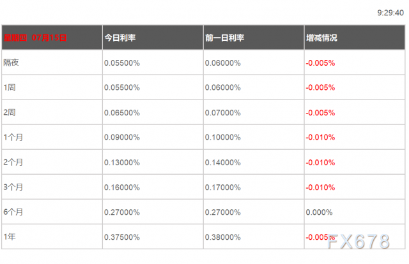Image resolution: width=409 pixels, height=264 pixels.
Task: Click the 6个月 row label
Action: coord(13,212)
